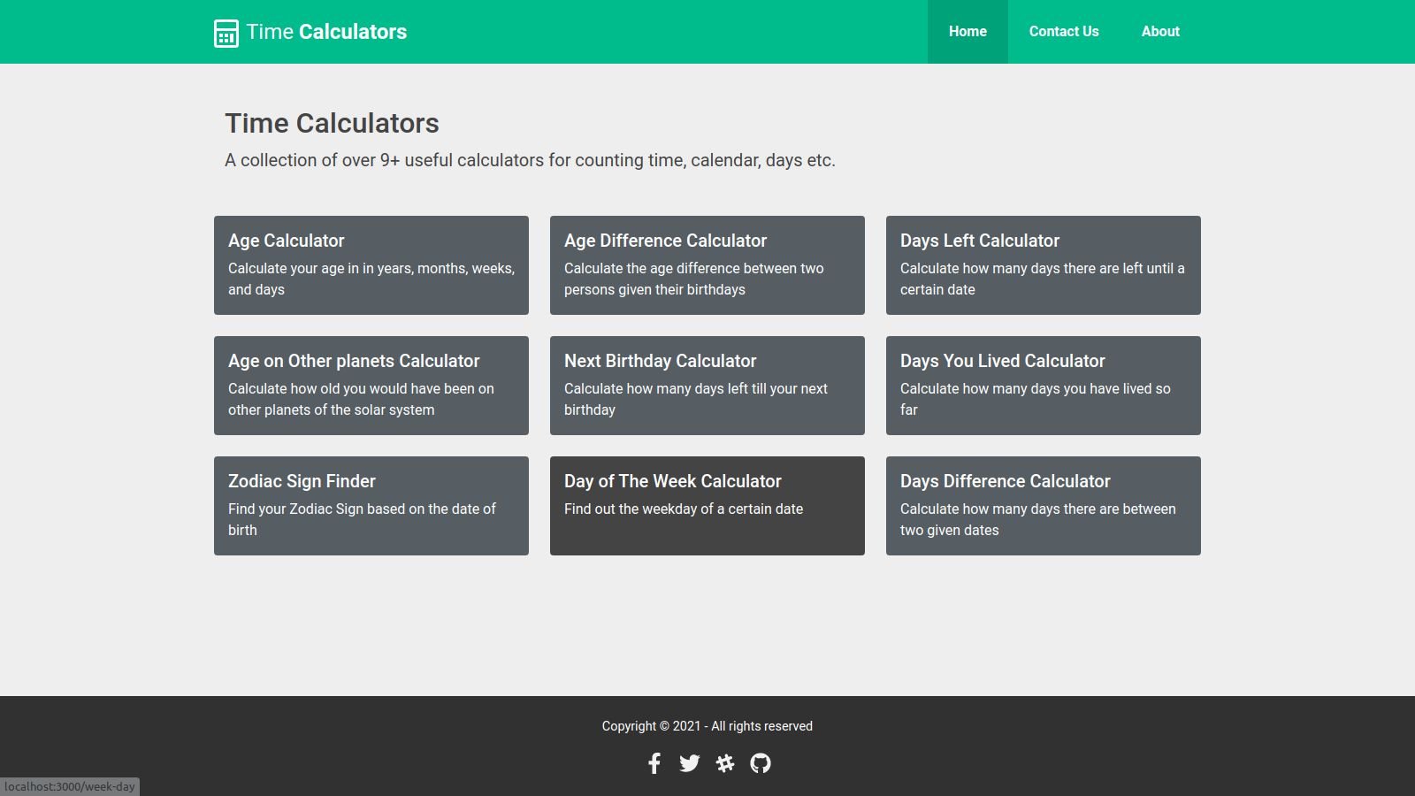Open Day of The Week Calculator

(707, 506)
